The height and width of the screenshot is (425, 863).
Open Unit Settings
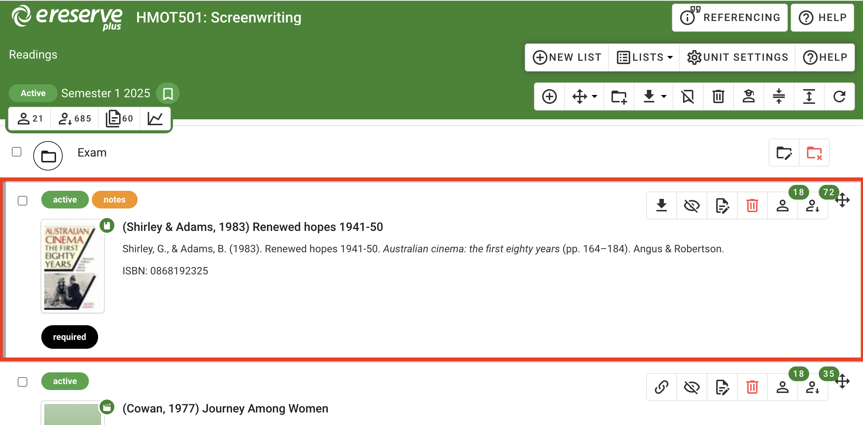(737, 57)
